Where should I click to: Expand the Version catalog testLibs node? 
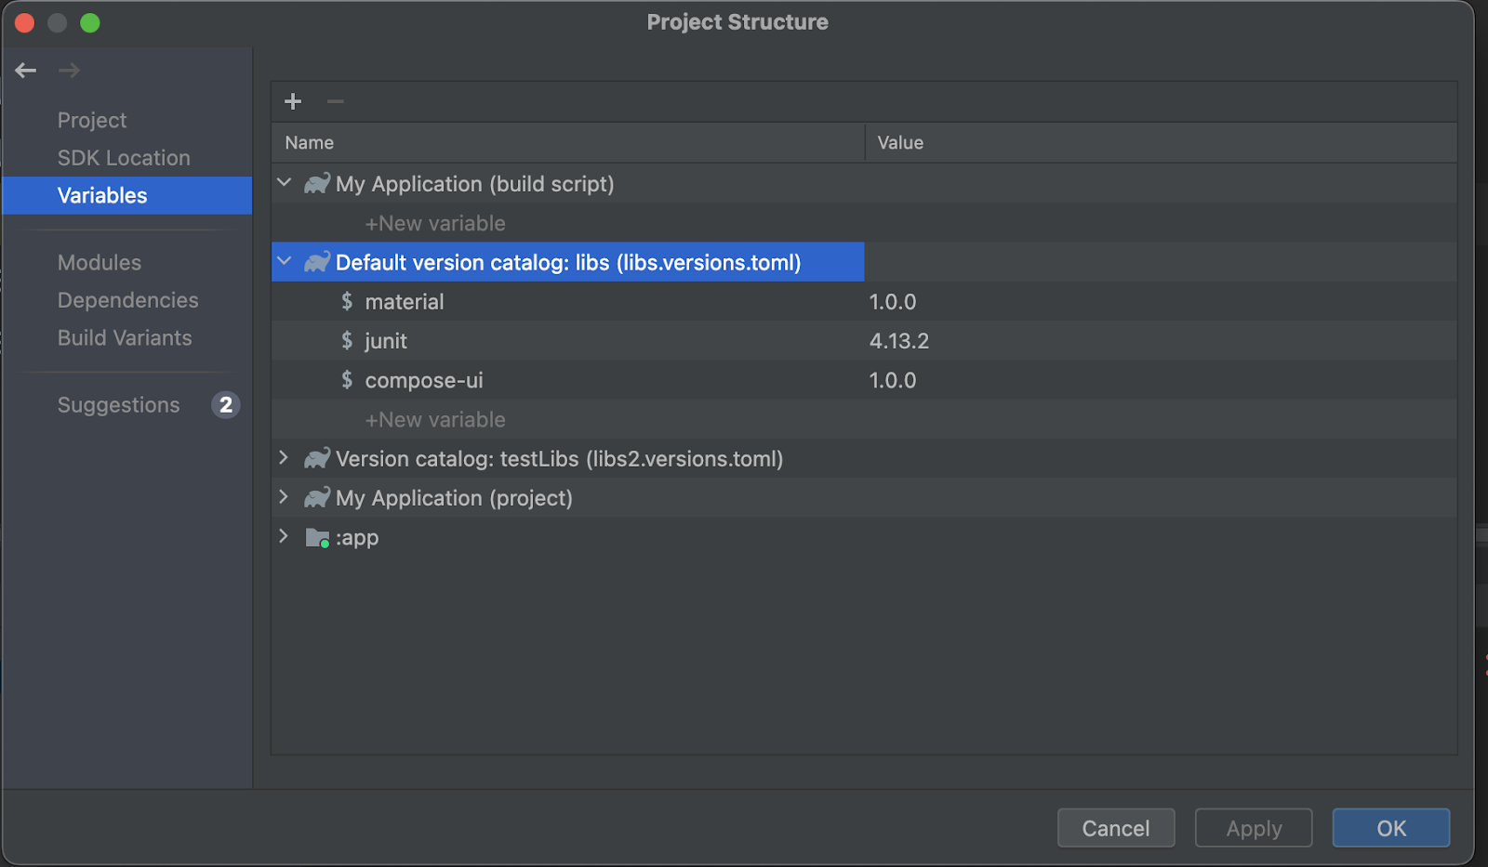[x=284, y=458]
